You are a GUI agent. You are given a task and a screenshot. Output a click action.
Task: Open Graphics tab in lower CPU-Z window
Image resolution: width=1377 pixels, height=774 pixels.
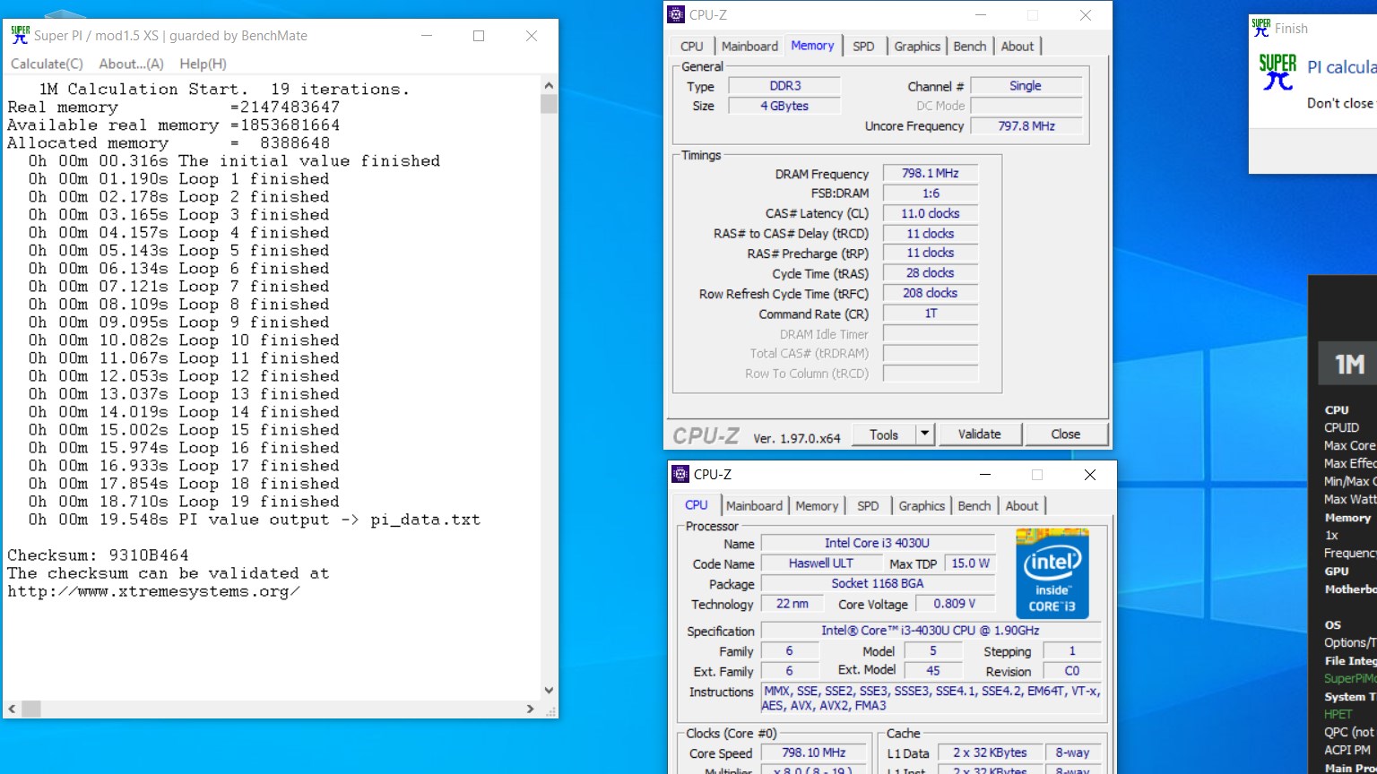click(x=922, y=506)
